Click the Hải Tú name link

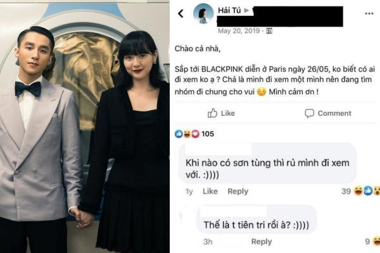tap(229, 10)
